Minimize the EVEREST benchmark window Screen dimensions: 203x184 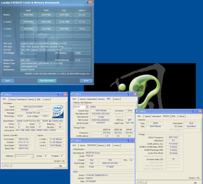87,3
